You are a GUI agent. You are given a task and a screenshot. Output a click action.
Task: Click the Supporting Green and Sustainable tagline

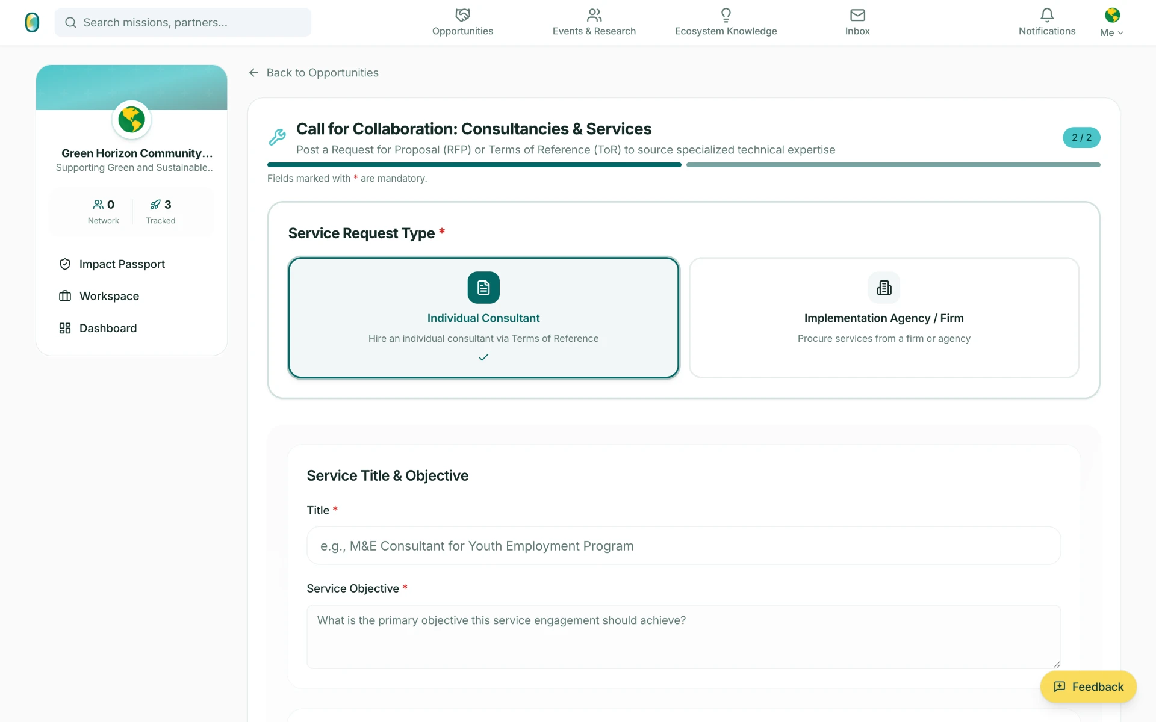[x=135, y=168]
